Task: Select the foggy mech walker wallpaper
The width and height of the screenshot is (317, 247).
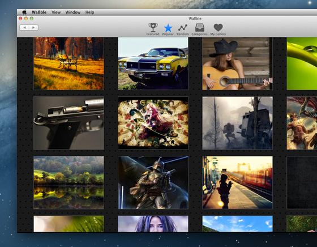Action: tap(237, 123)
